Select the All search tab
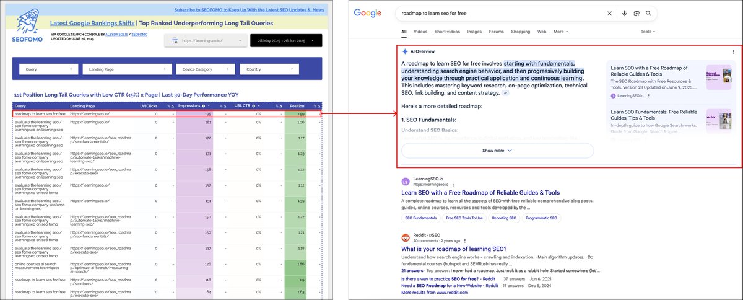743x300 pixels. pos(404,32)
